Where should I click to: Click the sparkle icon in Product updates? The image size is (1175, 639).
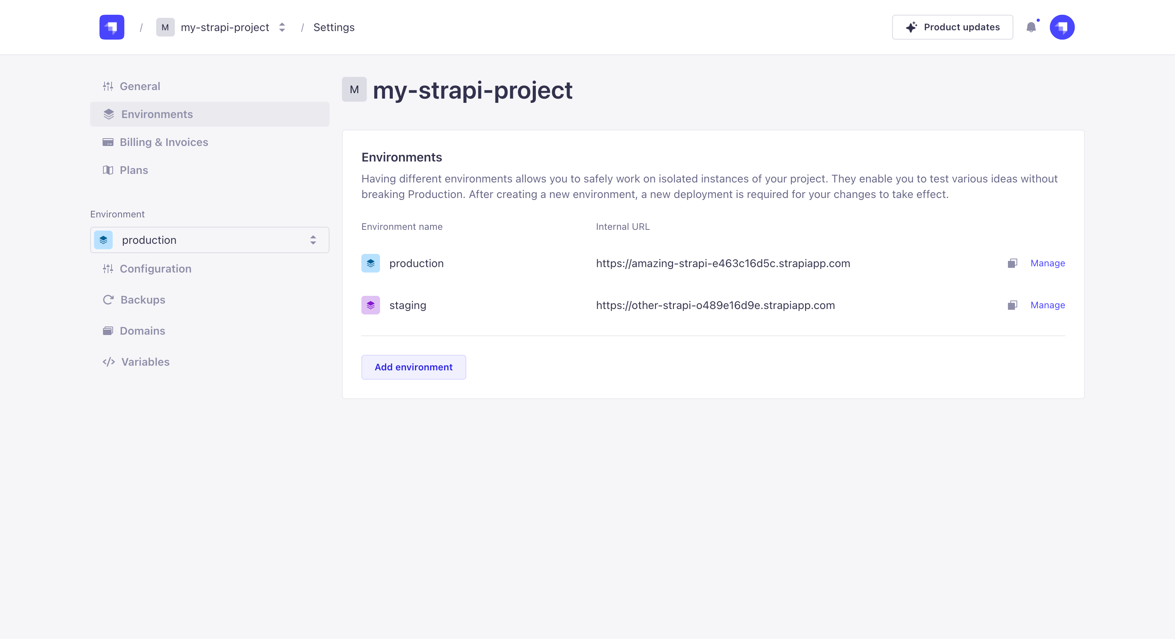911,27
